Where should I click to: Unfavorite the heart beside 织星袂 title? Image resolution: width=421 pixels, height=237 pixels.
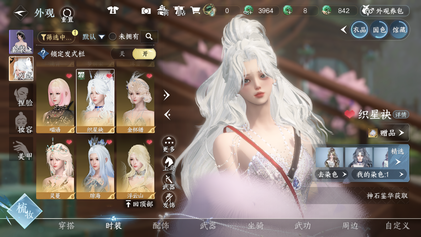click(350, 114)
